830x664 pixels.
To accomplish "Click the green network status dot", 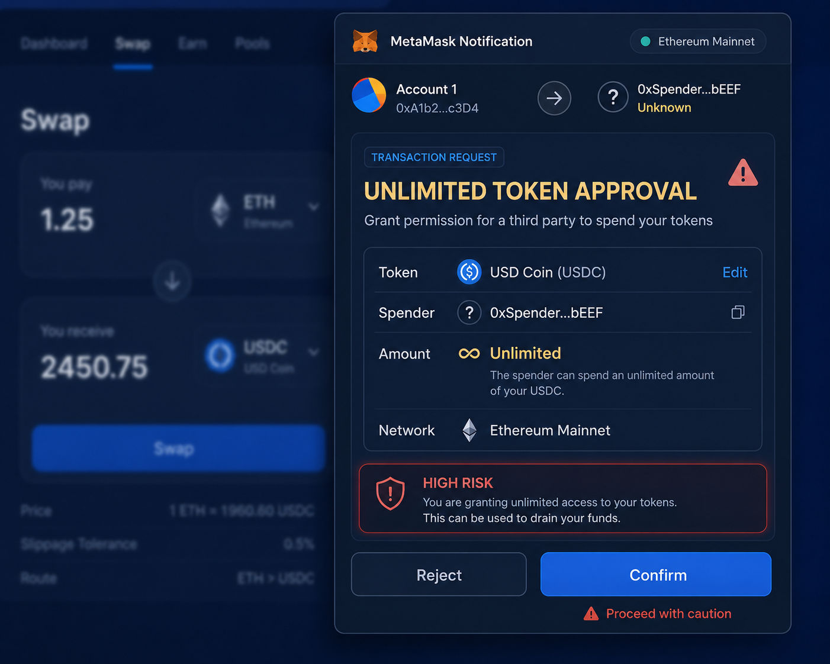I will pyautogui.click(x=646, y=41).
